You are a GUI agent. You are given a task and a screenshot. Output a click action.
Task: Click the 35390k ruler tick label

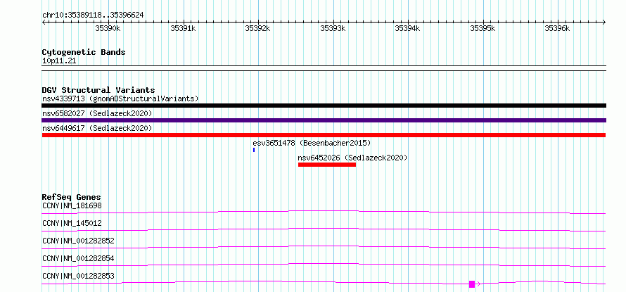point(108,28)
